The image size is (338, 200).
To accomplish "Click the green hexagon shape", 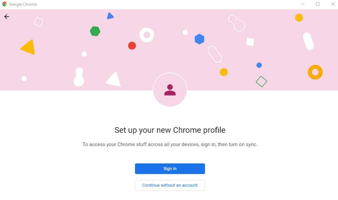I will click(x=95, y=31).
